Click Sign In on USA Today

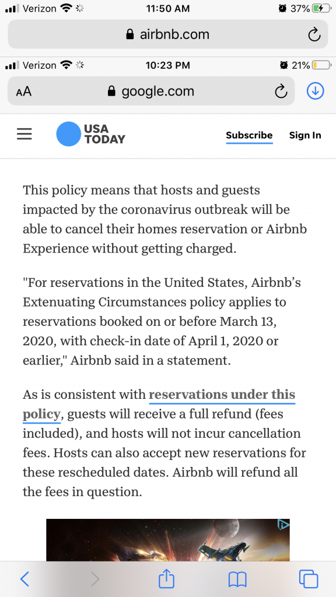pyautogui.click(x=305, y=135)
